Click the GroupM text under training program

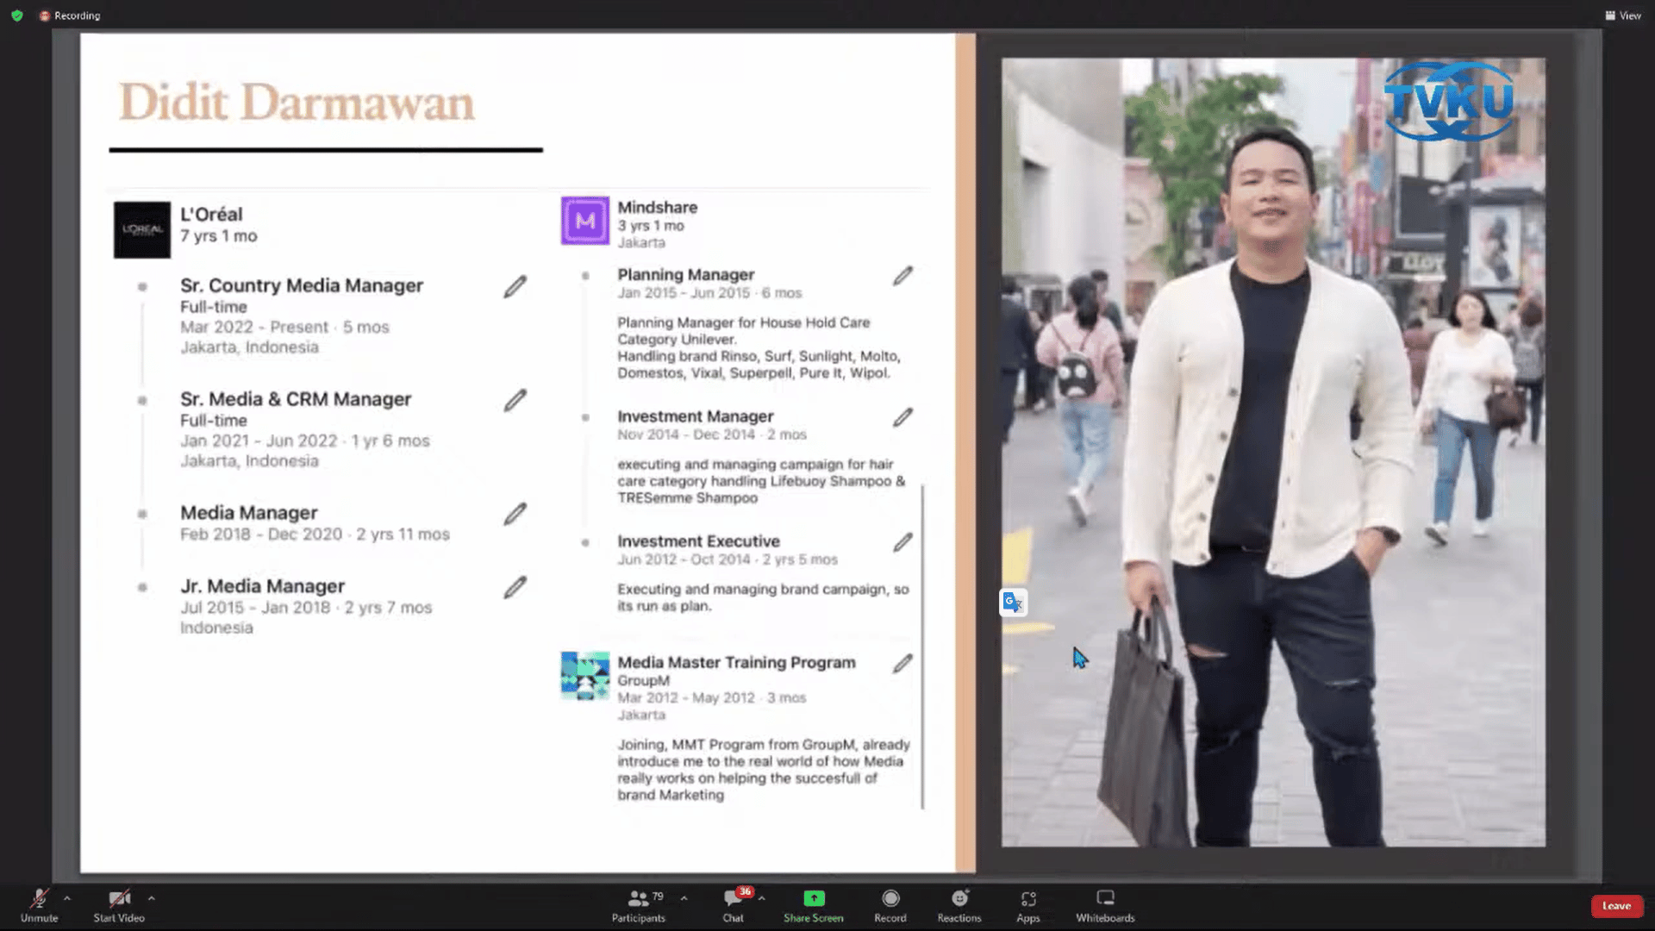pyautogui.click(x=644, y=681)
